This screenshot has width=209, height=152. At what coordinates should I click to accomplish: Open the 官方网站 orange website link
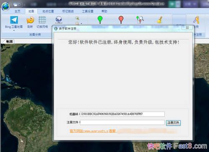tap(93, 131)
